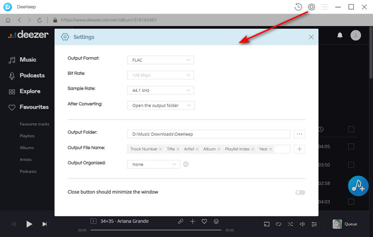Open the Sample Rate dropdown showing 44.1 kHz
373x237 pixels.
(160, 90)
